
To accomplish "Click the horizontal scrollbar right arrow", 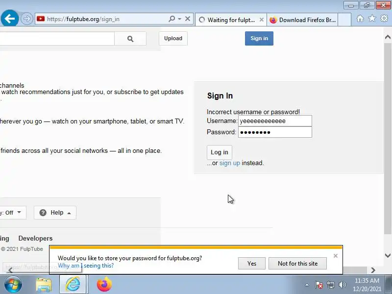I will [373, 270].
